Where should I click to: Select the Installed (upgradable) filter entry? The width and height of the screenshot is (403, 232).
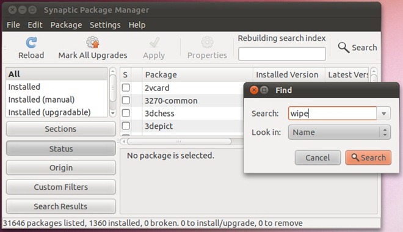click(x=56, y=112)
